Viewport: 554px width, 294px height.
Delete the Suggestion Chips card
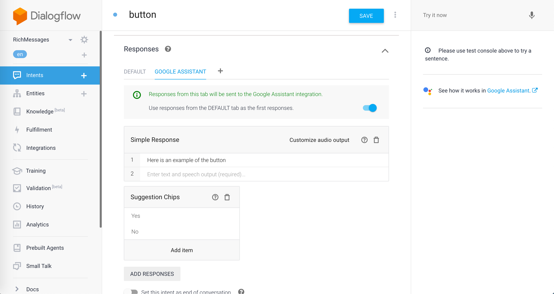[227, 197]
